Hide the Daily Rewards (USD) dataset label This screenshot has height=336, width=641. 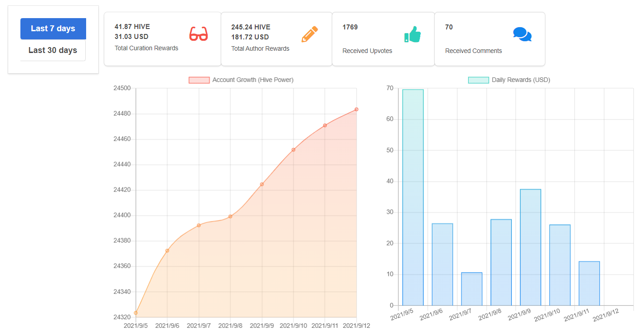coord(521,80)
